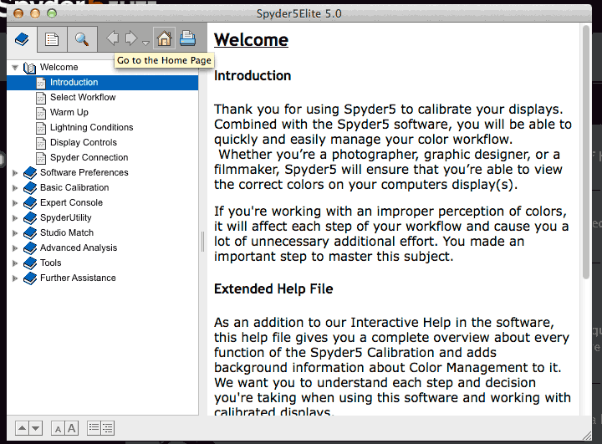602x444 pixels.
Task: Switch to the Index tab
Action: coord(52,38)
